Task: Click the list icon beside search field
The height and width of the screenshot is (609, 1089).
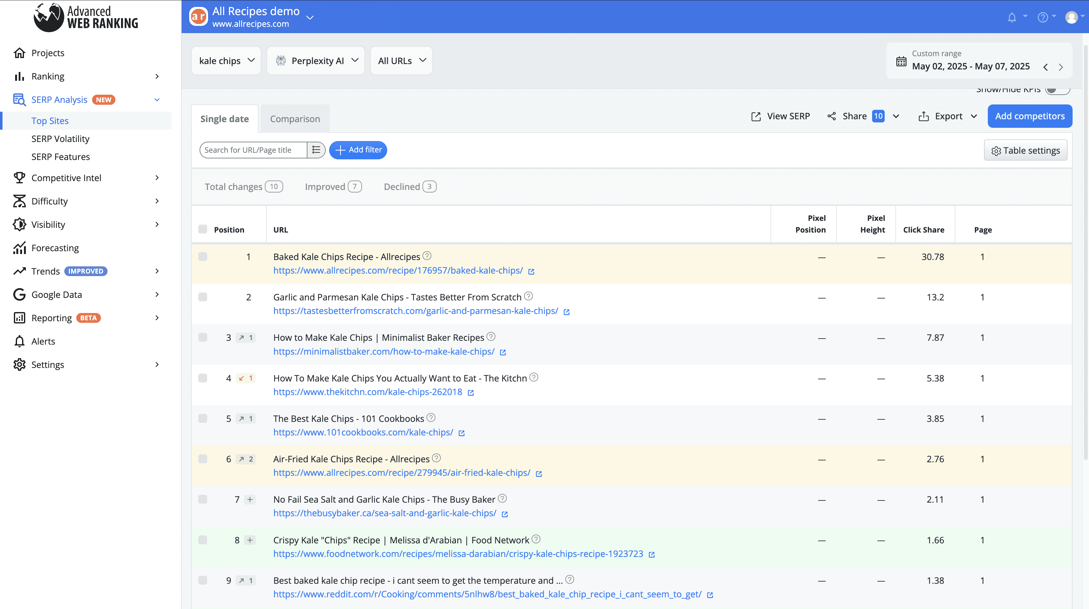Action: 316,150
